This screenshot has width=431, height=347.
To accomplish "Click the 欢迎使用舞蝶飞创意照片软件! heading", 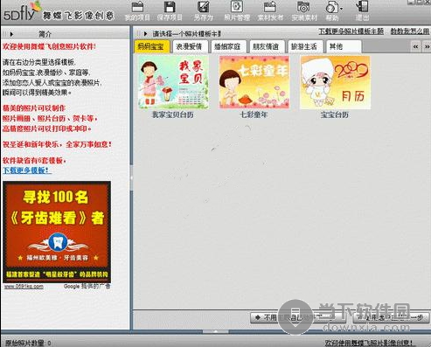I will point(49,46).
